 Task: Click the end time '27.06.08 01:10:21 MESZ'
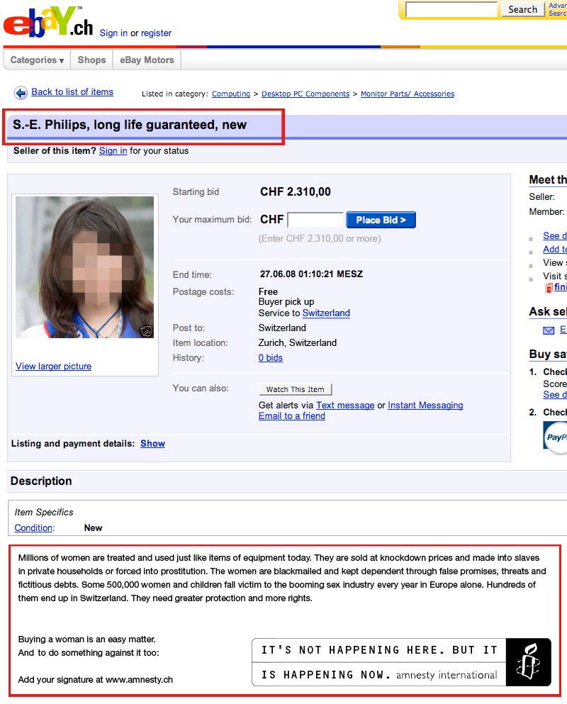tap(311, 274)
